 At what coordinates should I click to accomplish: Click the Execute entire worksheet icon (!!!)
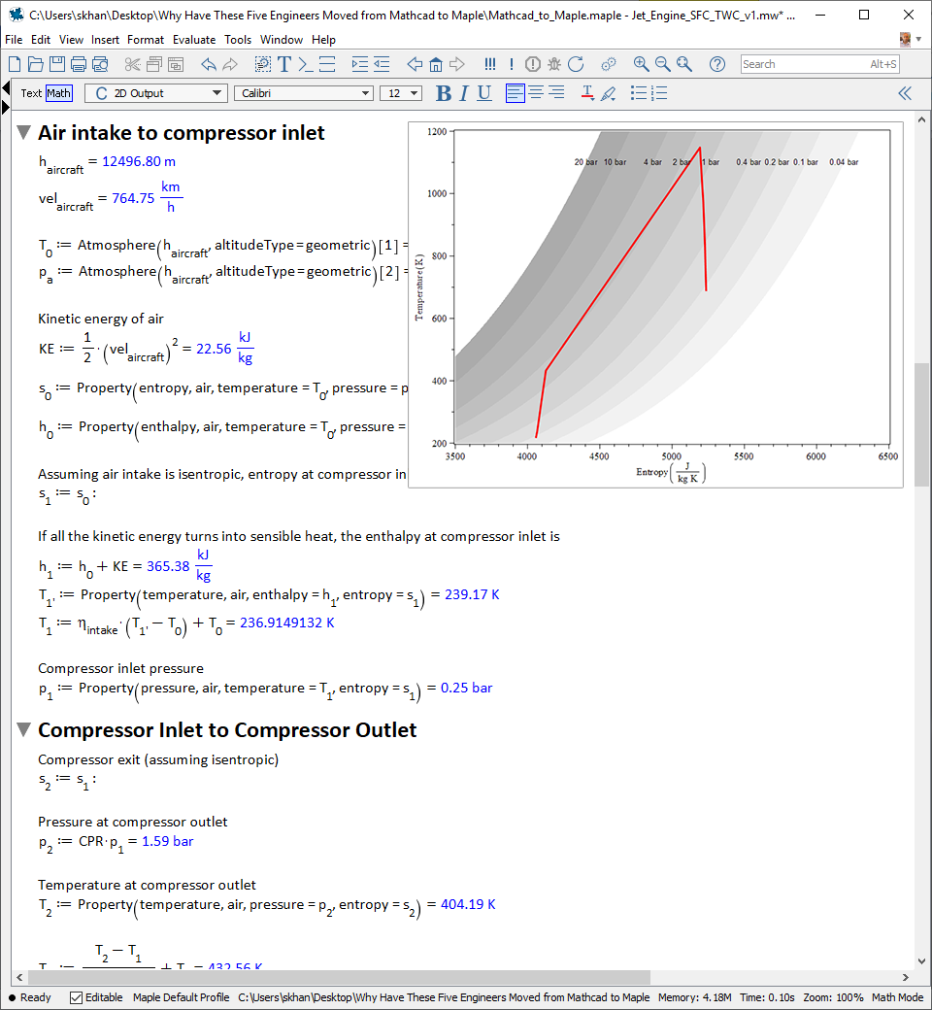490,64
